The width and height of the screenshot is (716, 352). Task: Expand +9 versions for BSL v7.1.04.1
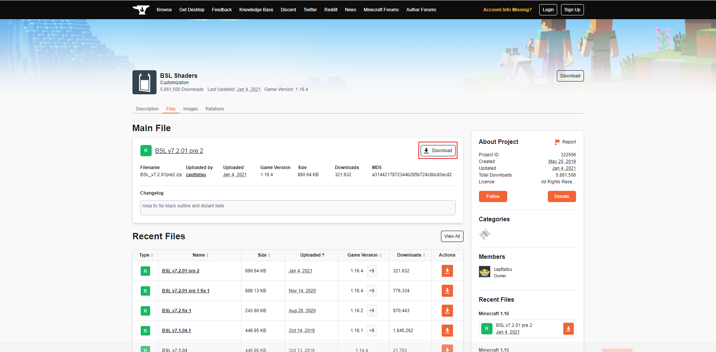click(x=372, y=331)
